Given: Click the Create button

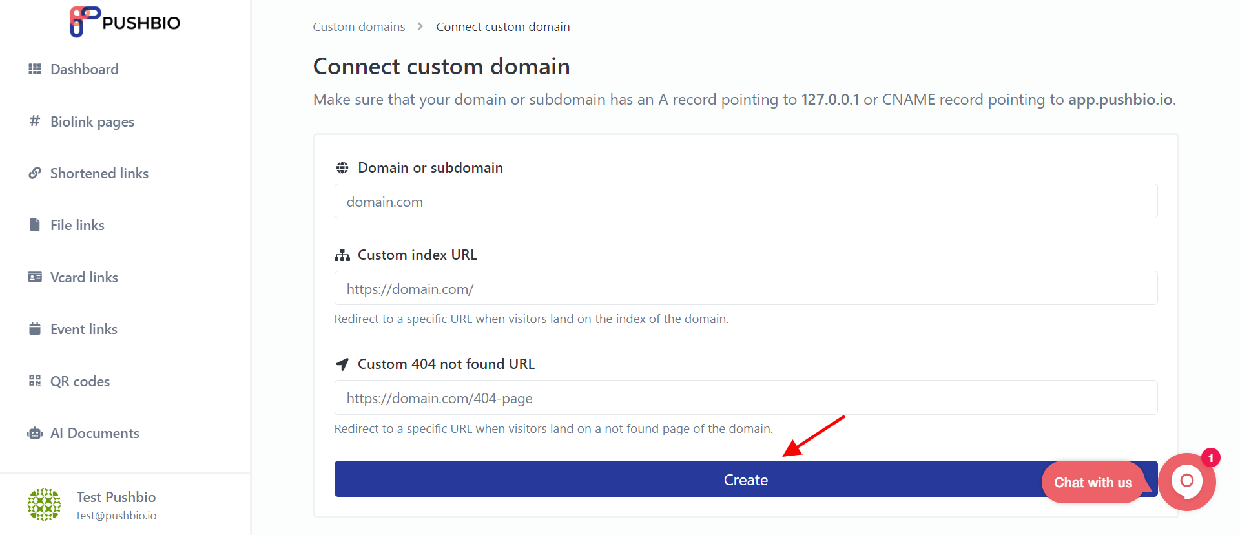Looking at the screenshot, I should [x=746, y=479].
